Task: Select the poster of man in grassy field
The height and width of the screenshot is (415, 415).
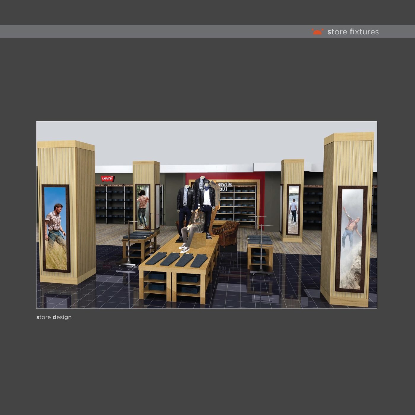Action: tap(55, 228)
